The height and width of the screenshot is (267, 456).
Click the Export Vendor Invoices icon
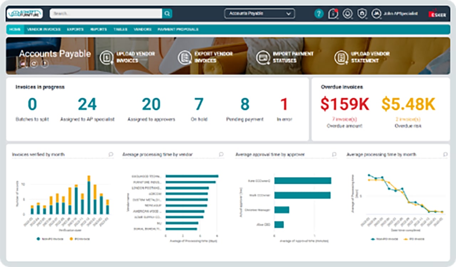pyautogui.click(x=185, y=58)
